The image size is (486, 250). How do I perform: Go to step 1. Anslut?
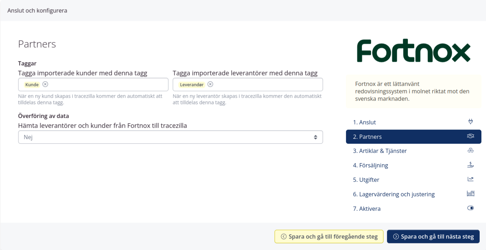click(x=364, y=122)
